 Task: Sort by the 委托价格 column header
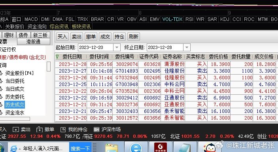218,57
